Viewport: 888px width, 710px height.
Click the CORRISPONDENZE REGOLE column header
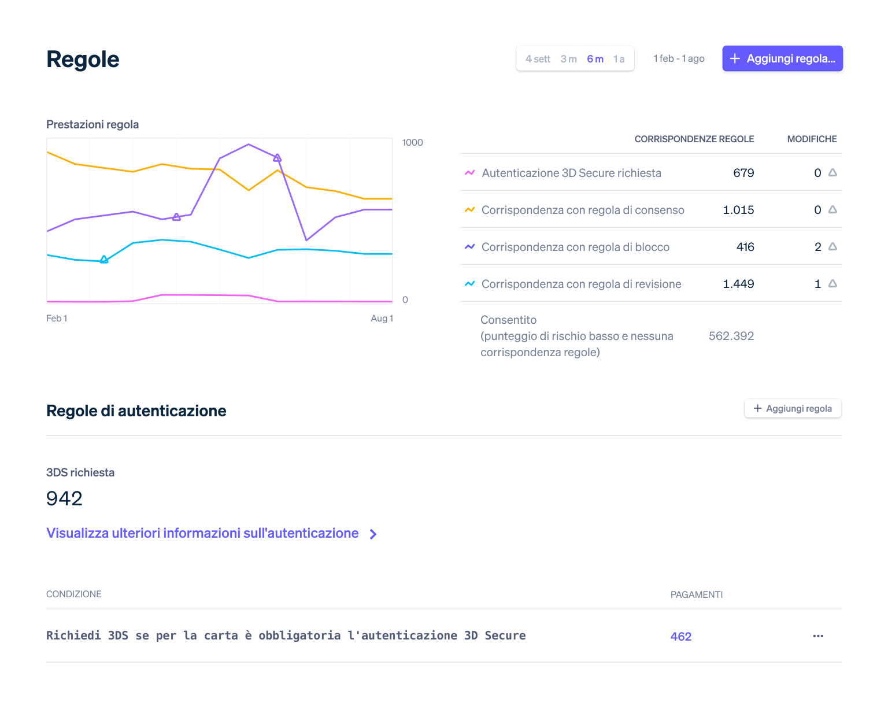coord(694,139)
